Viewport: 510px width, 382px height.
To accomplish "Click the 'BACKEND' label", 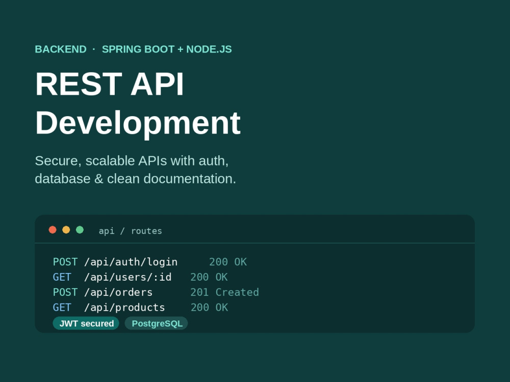I will coord(61,49).
